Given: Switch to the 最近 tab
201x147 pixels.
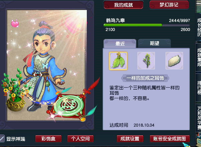Looking at the screenshot, I should [120, 44].
